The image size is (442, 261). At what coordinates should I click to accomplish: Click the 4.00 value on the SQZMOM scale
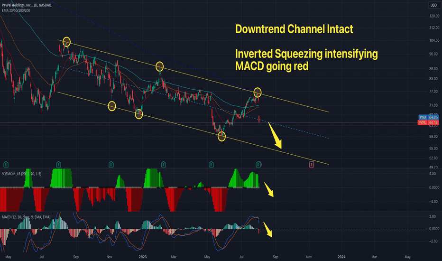pyautogui.click(x=433, y=174)
